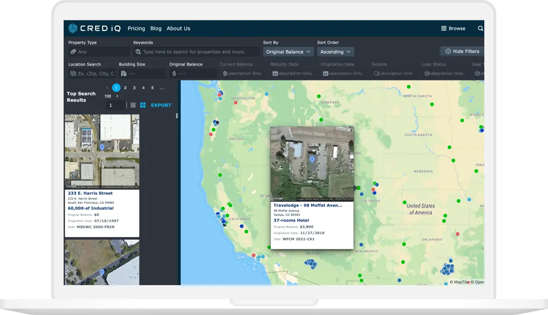Open the 233 E. Harris Street listing link

[x=90, y=193]
